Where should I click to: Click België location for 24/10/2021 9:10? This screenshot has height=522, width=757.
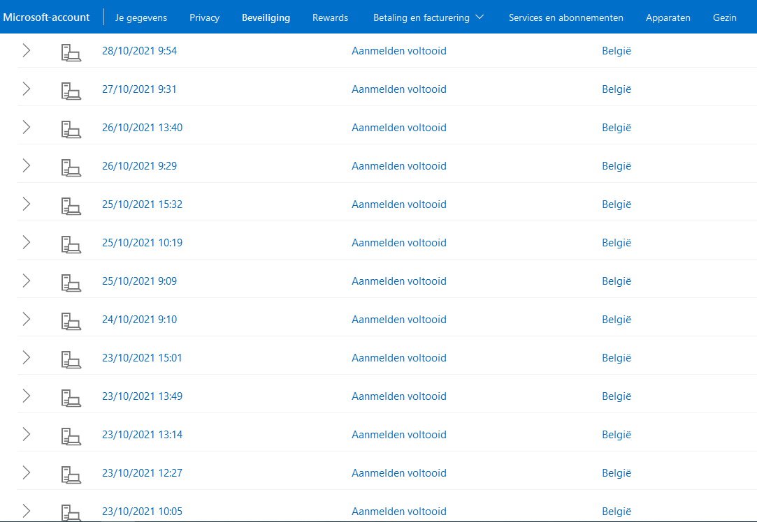(x=616, y=320)
